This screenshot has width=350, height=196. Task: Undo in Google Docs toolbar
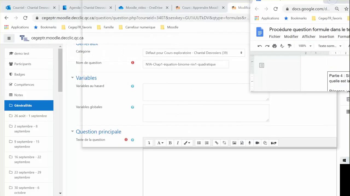coord(260,46)
